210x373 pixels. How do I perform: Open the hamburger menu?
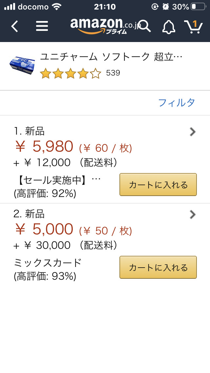point(42,26)
